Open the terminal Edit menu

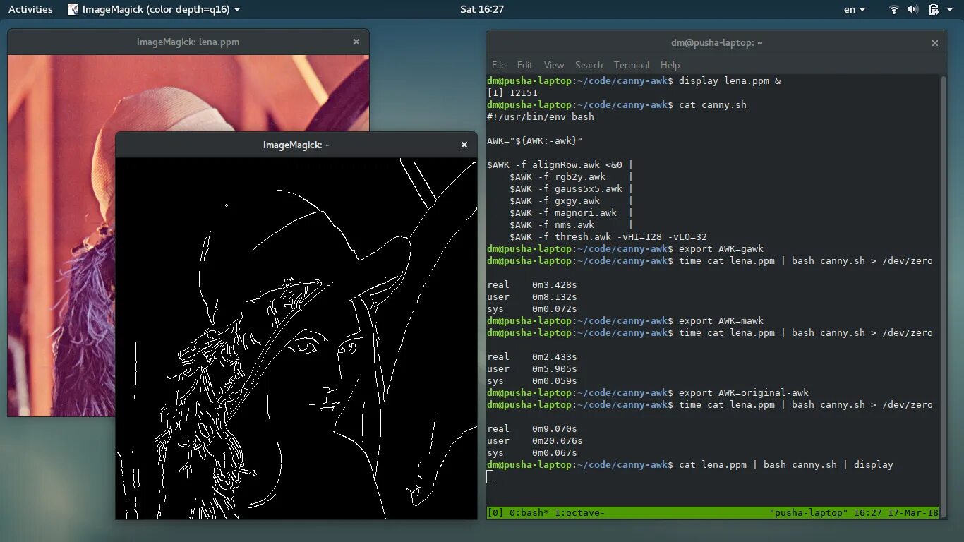click(525, 65)
